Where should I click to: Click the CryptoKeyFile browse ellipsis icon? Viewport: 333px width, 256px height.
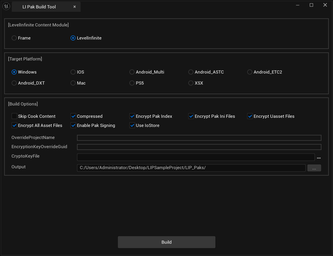(319, 158)
